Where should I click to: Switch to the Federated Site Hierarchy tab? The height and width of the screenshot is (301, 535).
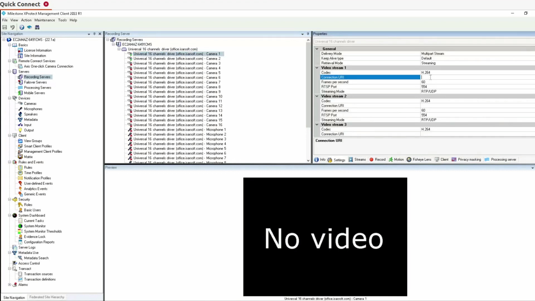(47, 297)
